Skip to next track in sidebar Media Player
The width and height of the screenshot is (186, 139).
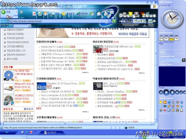pos(177,92)
